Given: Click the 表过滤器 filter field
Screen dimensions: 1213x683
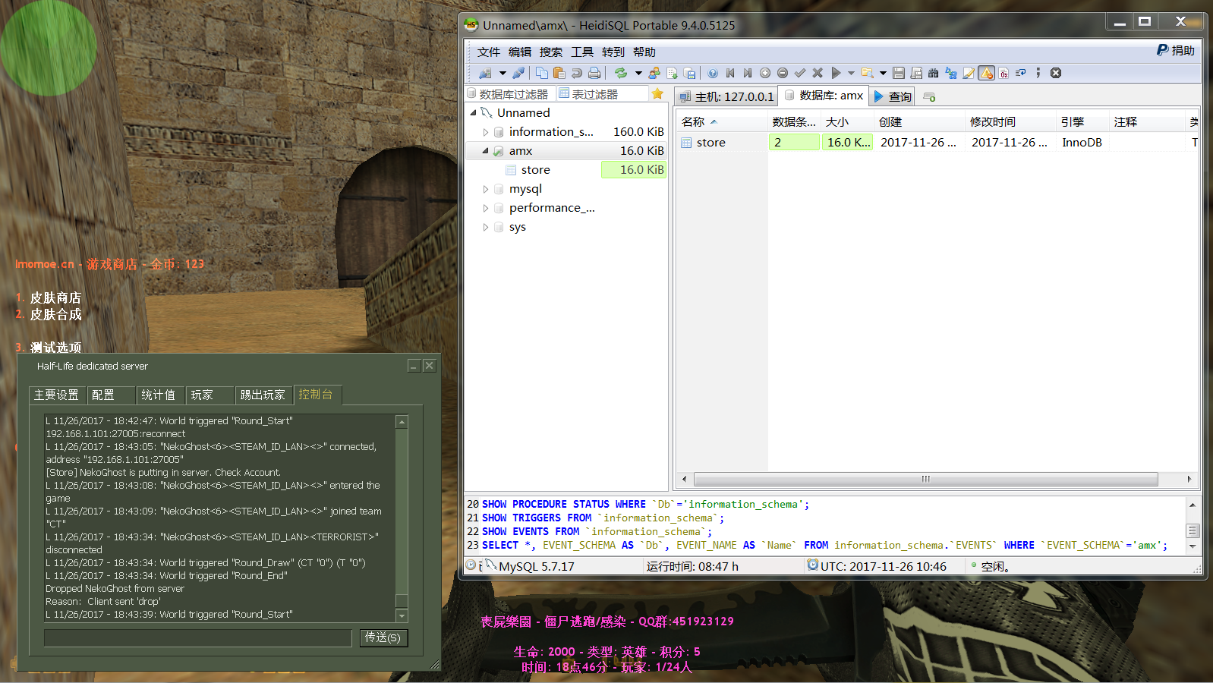Looking at the screenshot, I should (x=603, y=93).
